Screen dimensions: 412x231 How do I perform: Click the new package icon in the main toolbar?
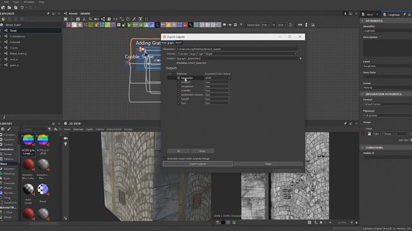3,8
